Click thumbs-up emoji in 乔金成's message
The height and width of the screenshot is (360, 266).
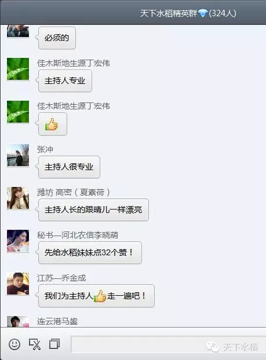coord(100,296)
